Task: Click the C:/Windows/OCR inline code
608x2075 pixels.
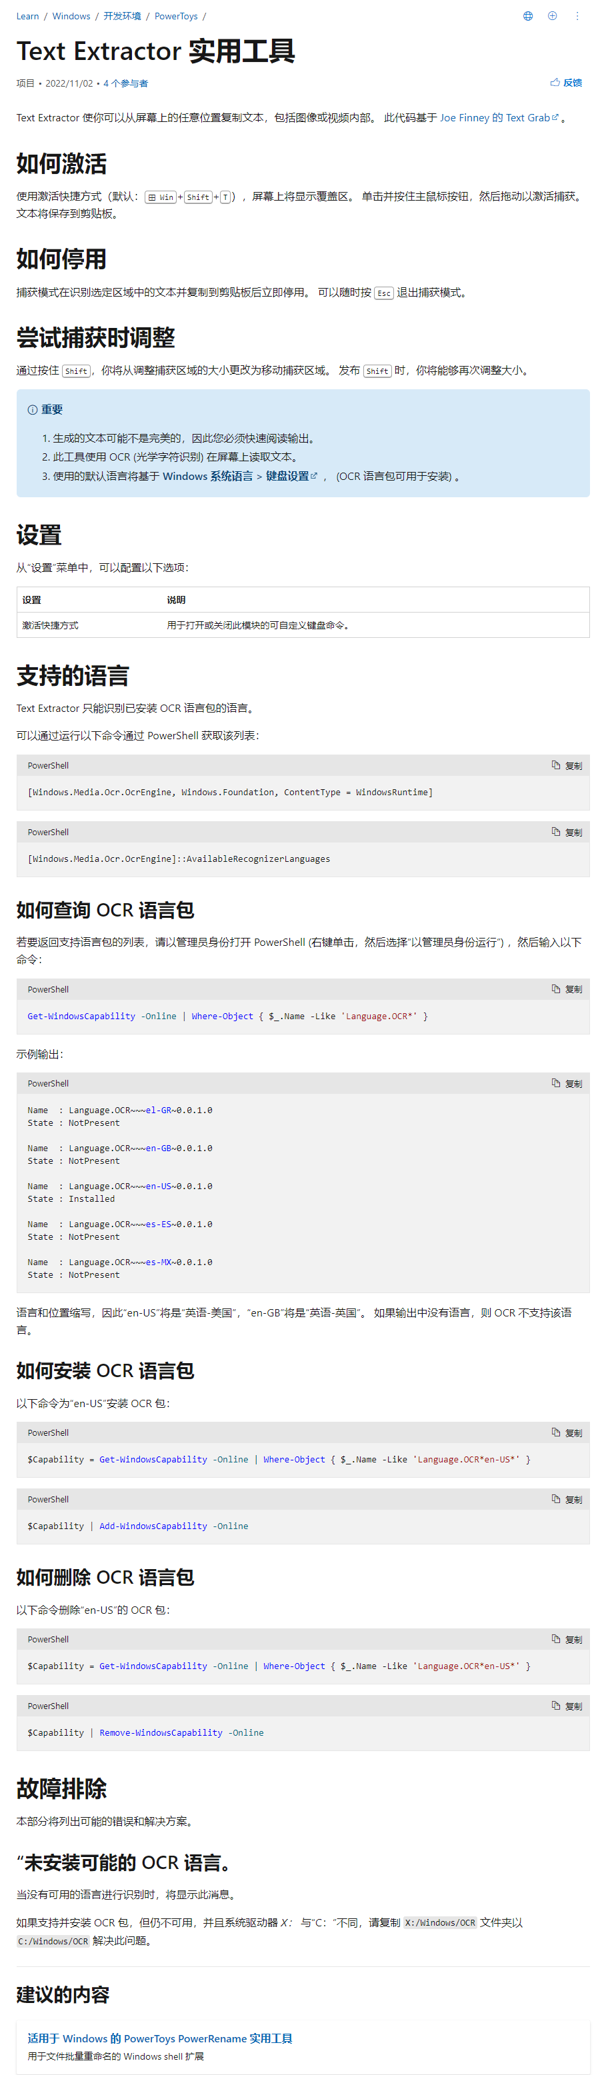Action: pyautogui.click(x=53, y=1941)
